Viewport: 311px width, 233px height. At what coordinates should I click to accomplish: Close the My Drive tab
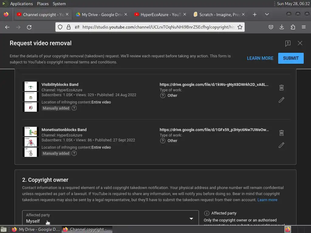pyautogui.click(x=126, y=15)
